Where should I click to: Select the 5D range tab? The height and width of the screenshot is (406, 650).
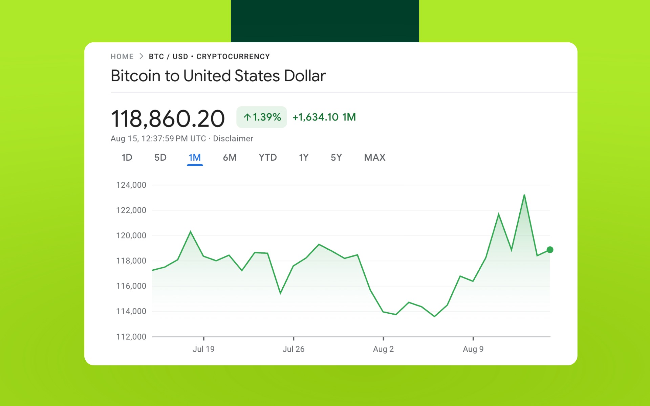[160, 158]
